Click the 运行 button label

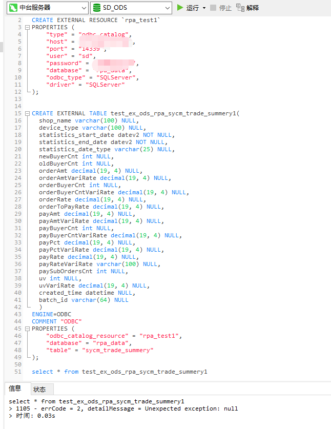click(193, 8)
